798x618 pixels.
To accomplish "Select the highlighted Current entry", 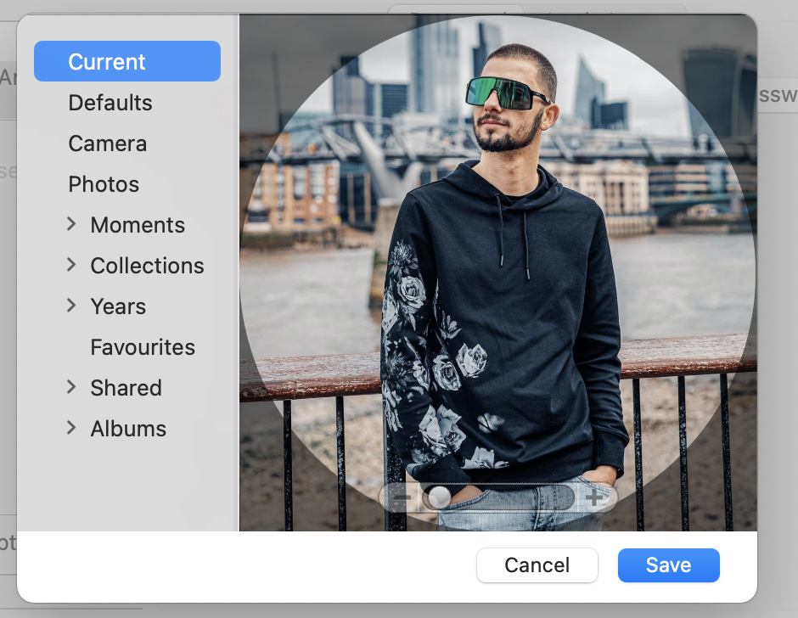I will [x=126, y=60].
